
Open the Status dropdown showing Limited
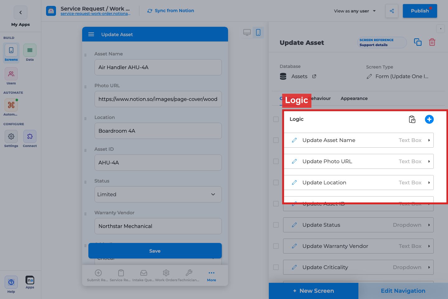click(x=158, y=194)
